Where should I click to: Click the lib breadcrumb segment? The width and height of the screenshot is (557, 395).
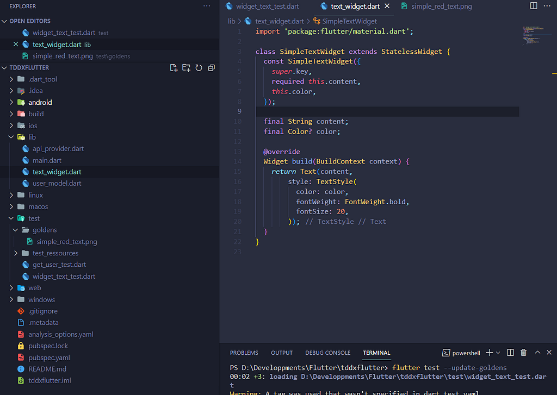[x=232, y=21]
